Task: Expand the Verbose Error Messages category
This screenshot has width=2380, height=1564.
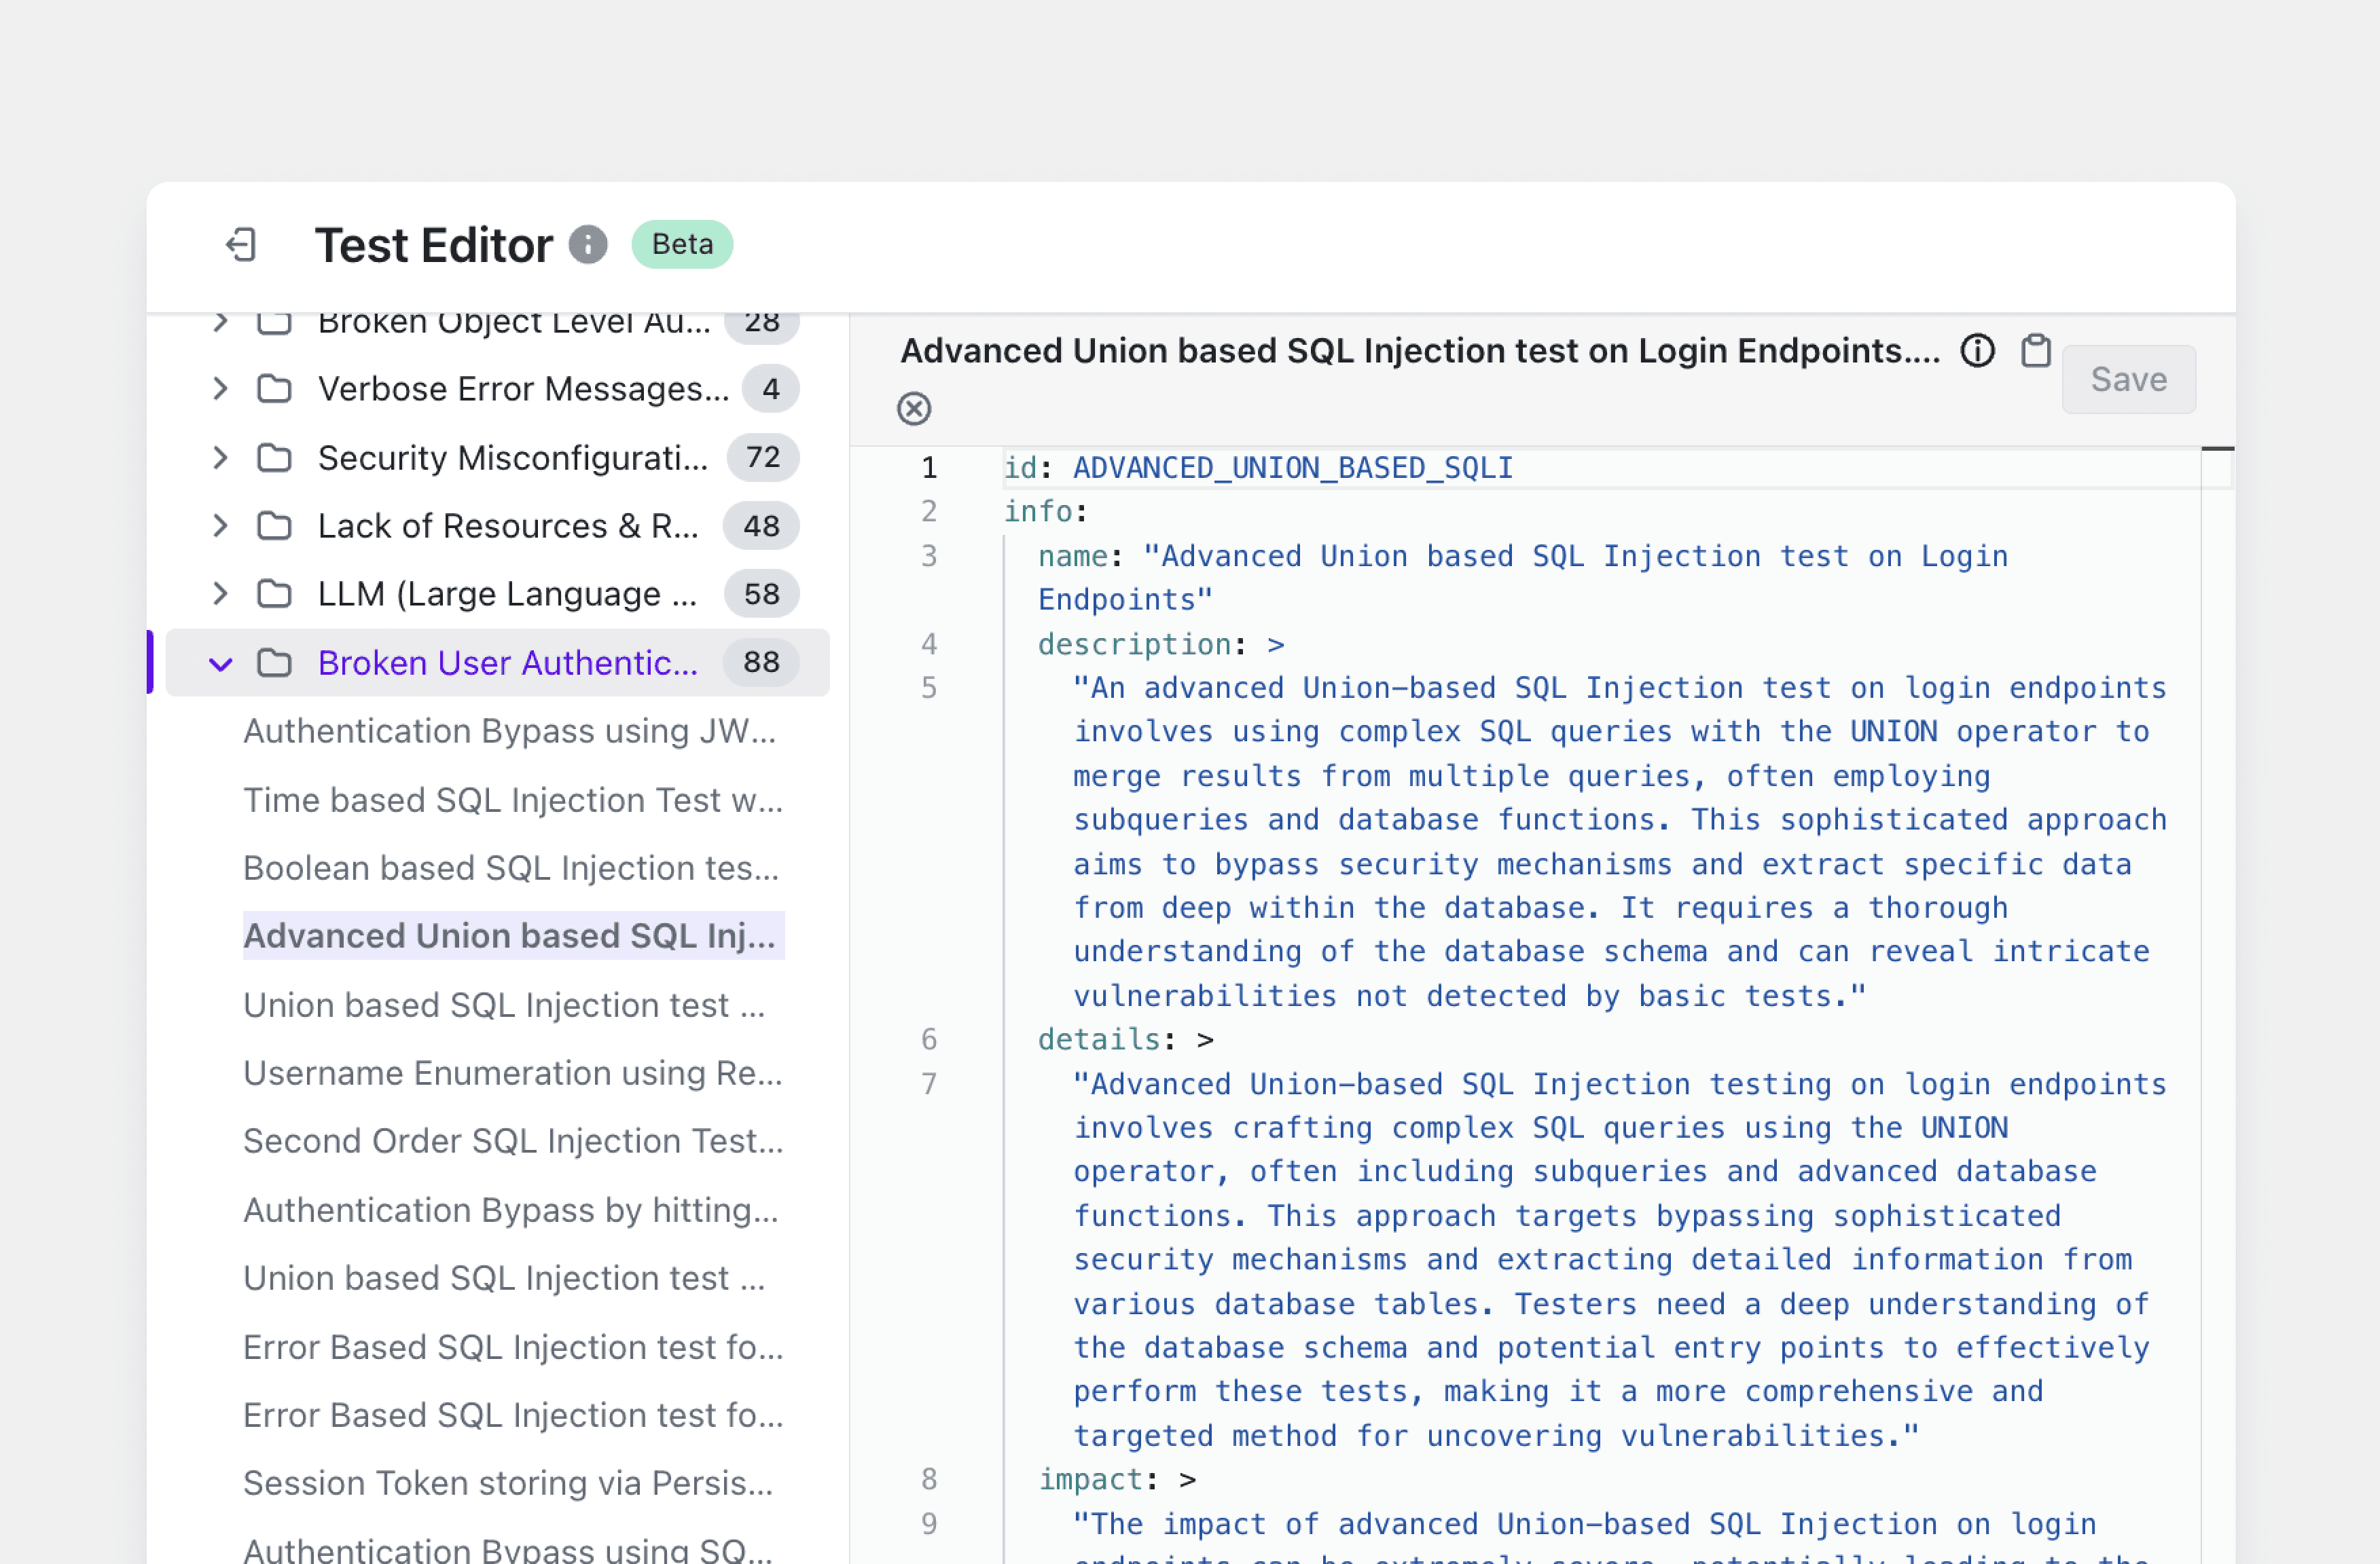Action: coord(221,389)
